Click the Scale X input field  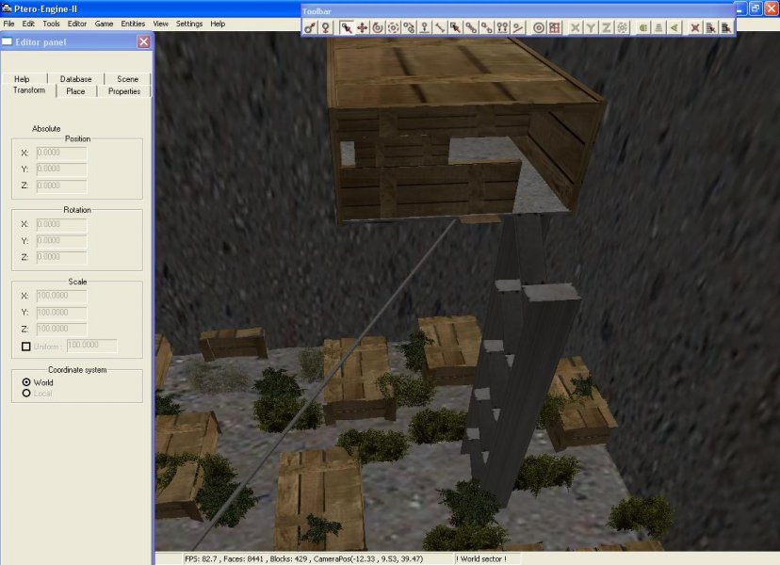61,296
